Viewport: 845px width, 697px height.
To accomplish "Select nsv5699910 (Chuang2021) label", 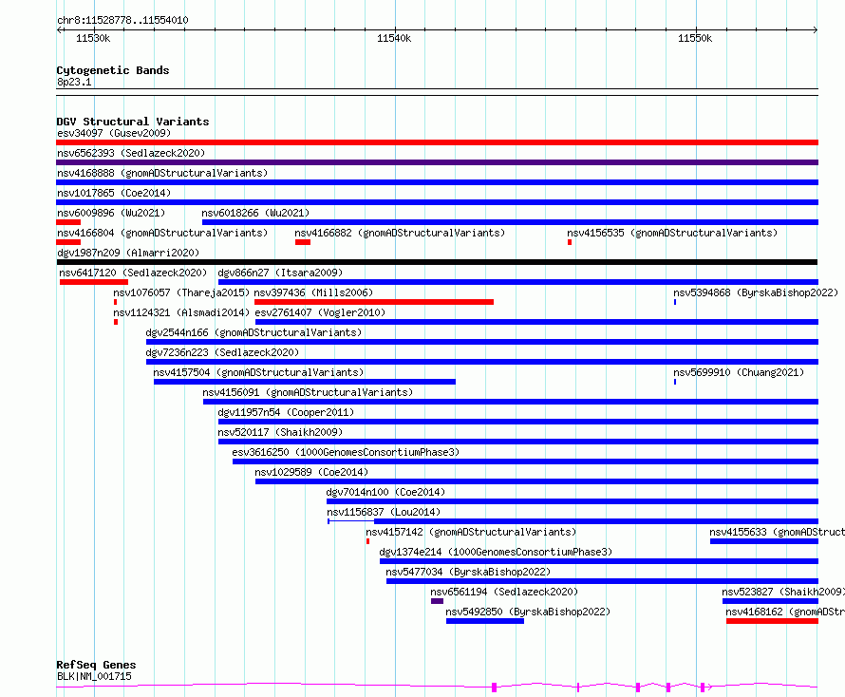I will click(739, 372).
